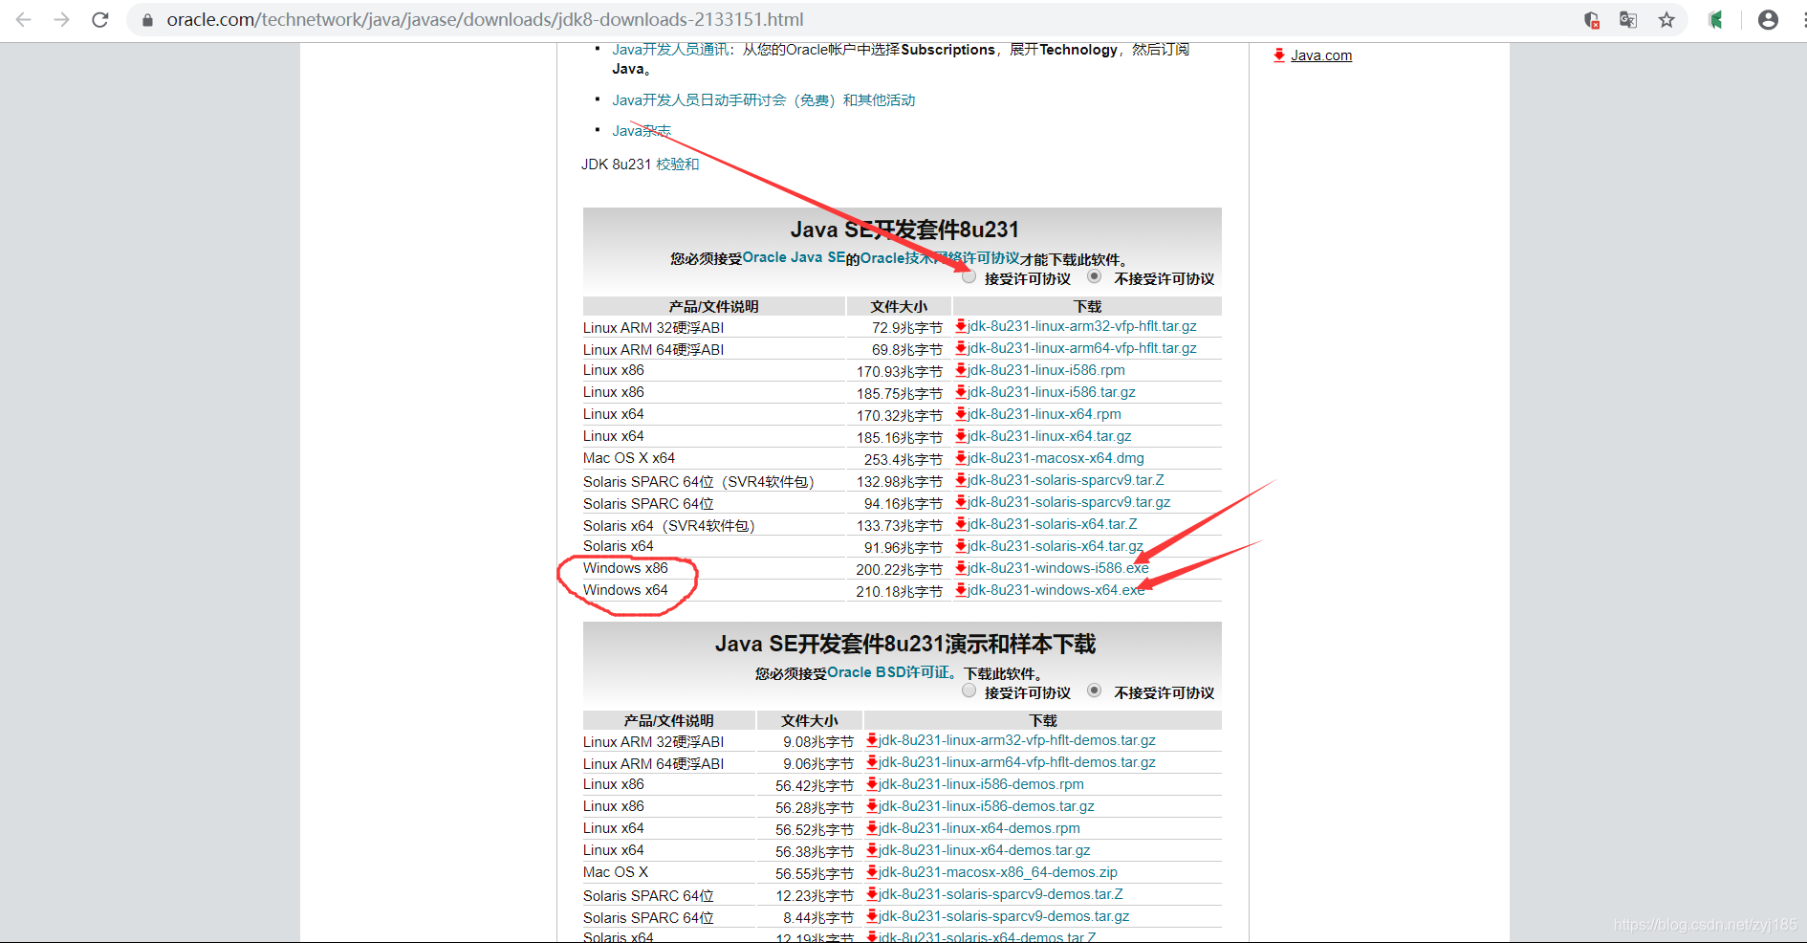
Task: Click download icon for jdk-8u231-linux-x64-demos.rpm
Action: point(872,828)
